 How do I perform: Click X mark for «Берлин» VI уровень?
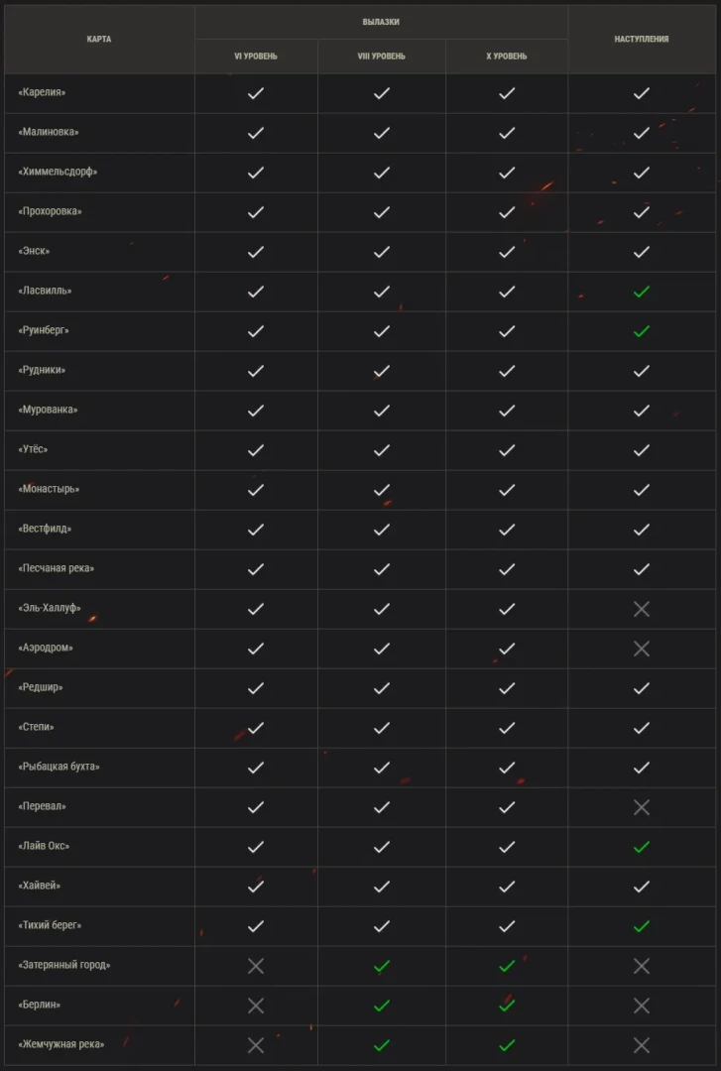point(256,1006)
